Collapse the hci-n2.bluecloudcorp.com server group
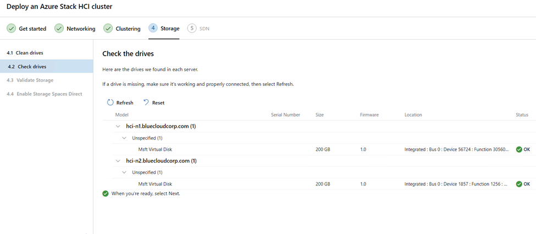 (x=118, y=161)
